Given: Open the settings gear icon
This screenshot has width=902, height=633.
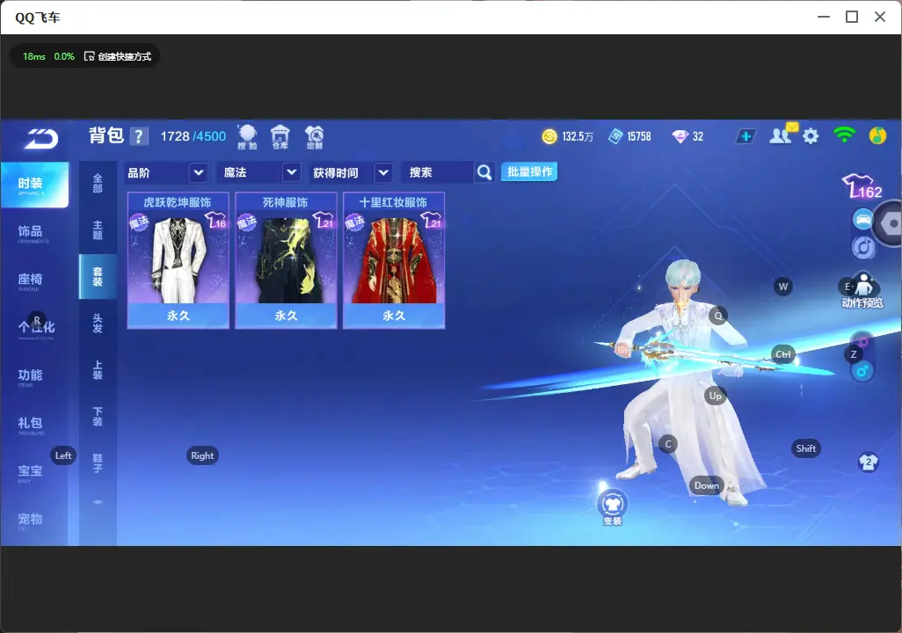Looking at the screenshot, I should [811, 136].
